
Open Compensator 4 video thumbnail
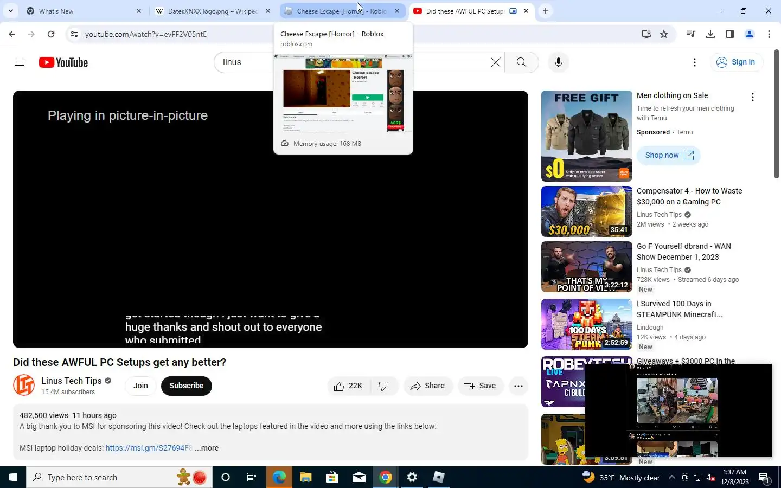[587, 211]
